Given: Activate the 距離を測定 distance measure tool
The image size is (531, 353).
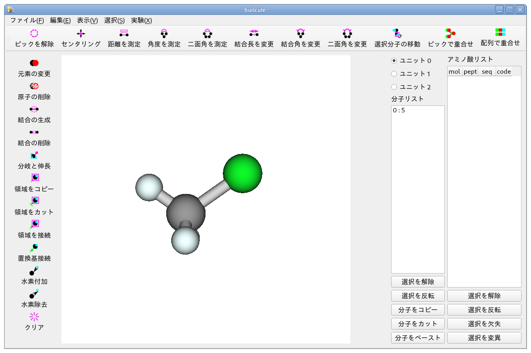Looking at the screenshot, I should (124, 34).
